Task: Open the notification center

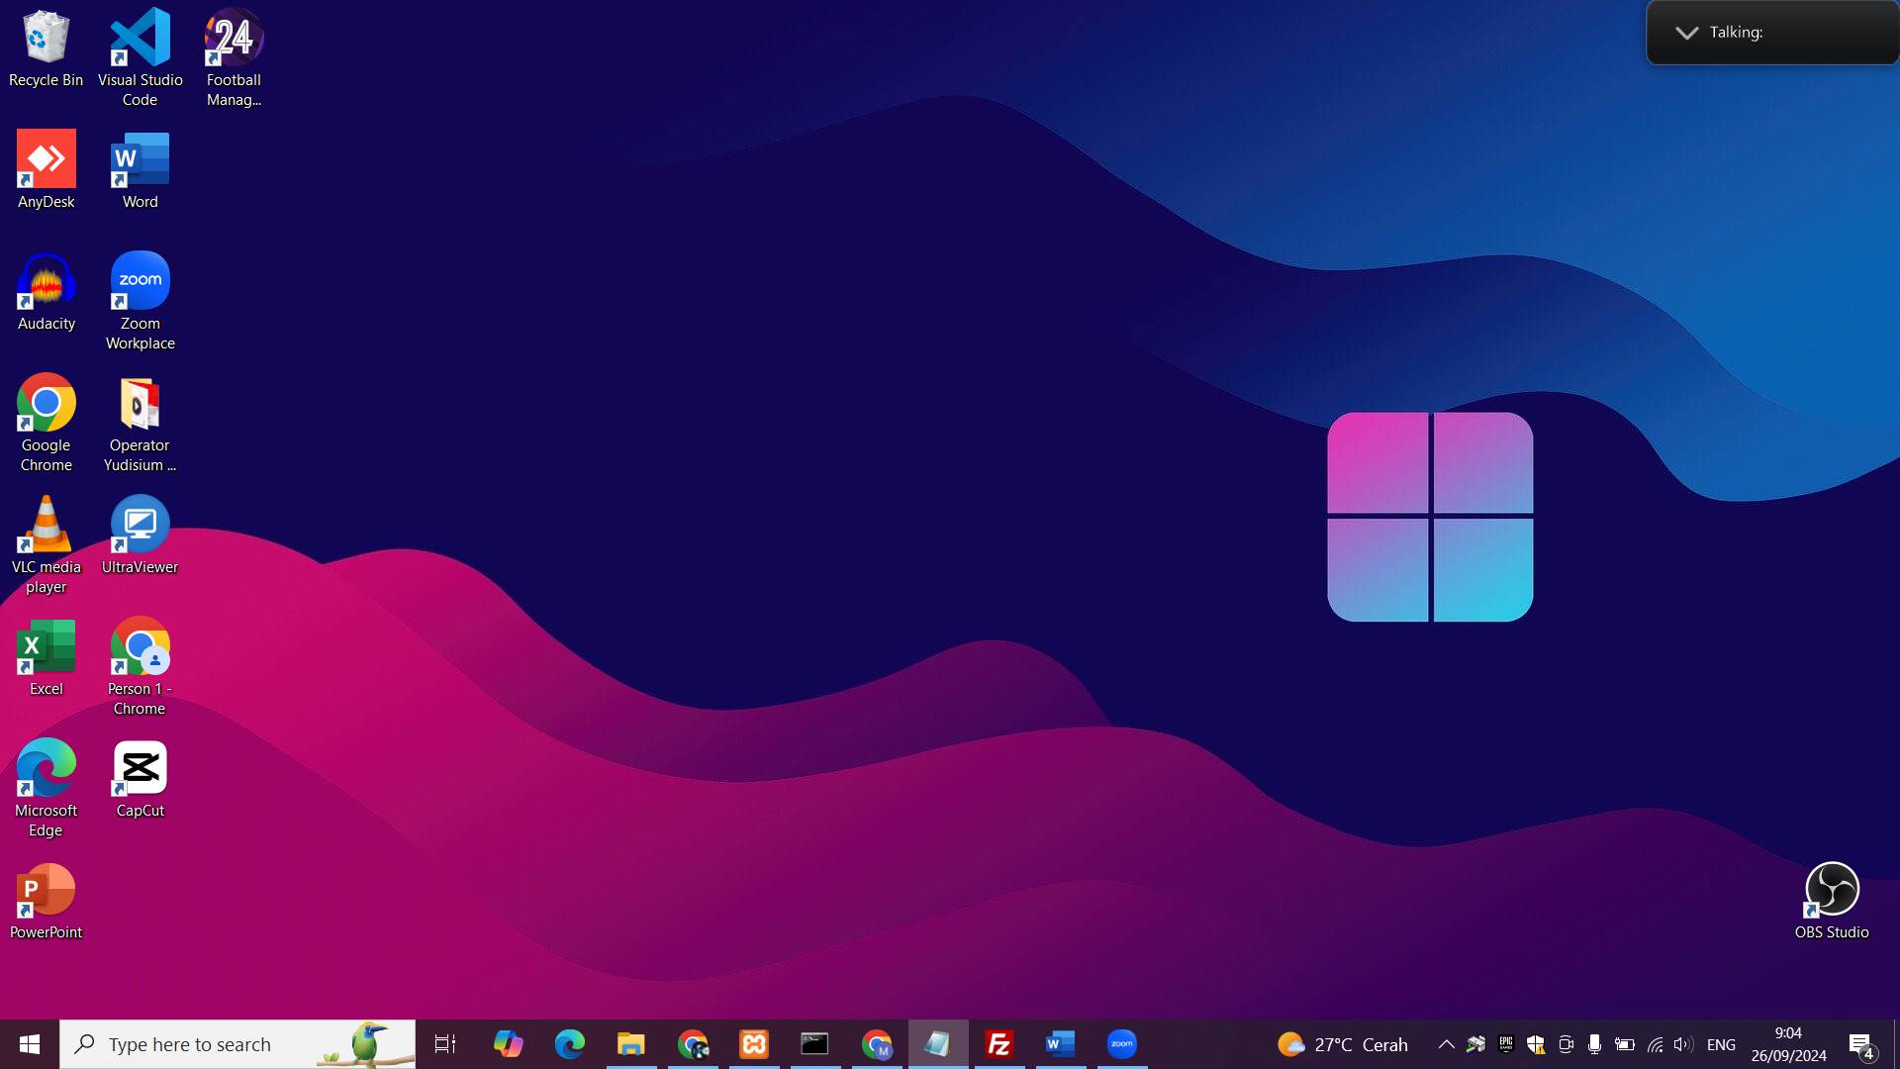Action: click(x=1860, y=1044)
